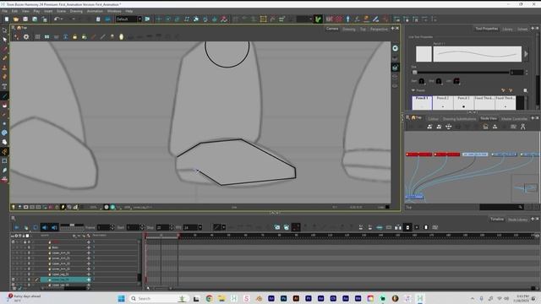541x304 pixels.
Task: Toggle the grid icon in Camera view toolbar
Action: click(37, 37)
